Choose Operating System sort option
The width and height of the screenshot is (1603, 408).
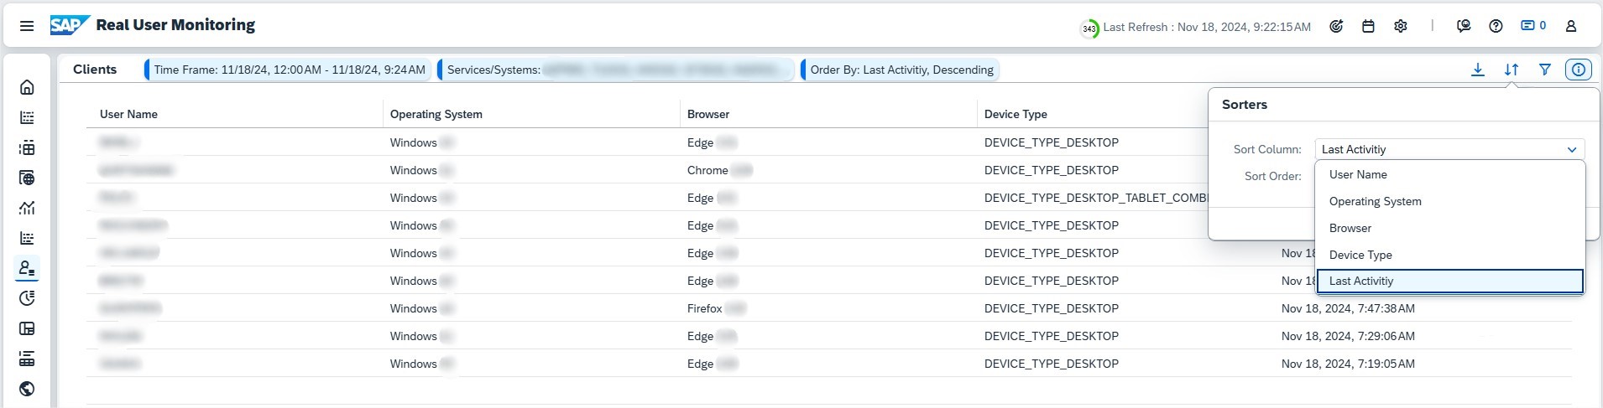1375,201
